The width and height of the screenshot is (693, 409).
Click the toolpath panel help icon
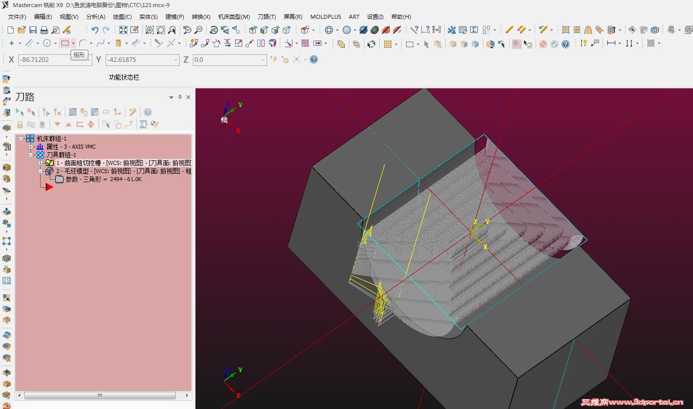coord(148,112)
